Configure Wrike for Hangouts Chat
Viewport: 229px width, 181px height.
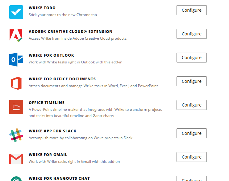(x=191, y=179)
